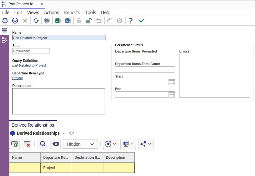The width and height of the screenshot is (255, 176).
Task: Open the display layout dropdown button
Action: (x=128, y=144)
